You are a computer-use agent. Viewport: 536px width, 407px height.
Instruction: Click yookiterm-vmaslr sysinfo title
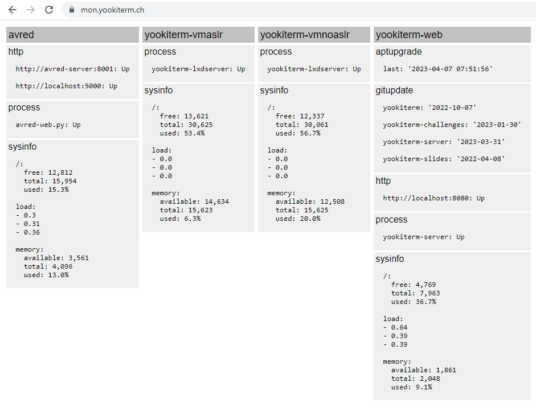coord(158,91)
